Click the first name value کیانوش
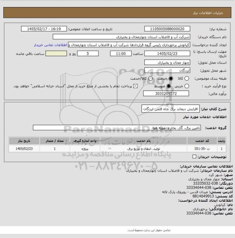235x238 pixels. [x=220, y=205]
